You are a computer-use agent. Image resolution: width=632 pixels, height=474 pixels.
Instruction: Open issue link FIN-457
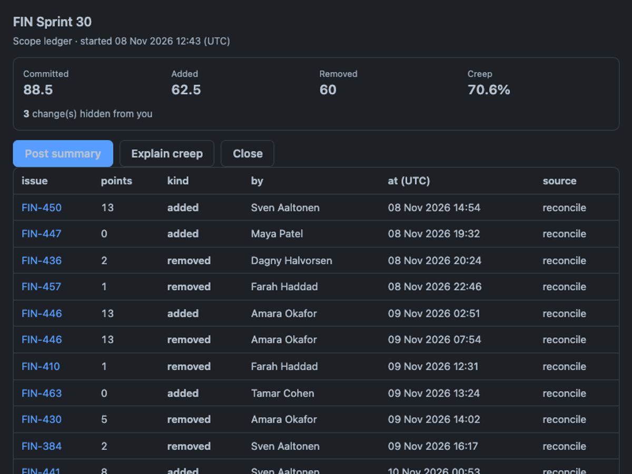pos(42,287)
